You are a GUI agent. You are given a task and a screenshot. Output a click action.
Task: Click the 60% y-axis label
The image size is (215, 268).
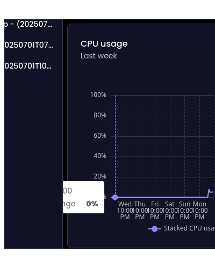pos(100,136)
